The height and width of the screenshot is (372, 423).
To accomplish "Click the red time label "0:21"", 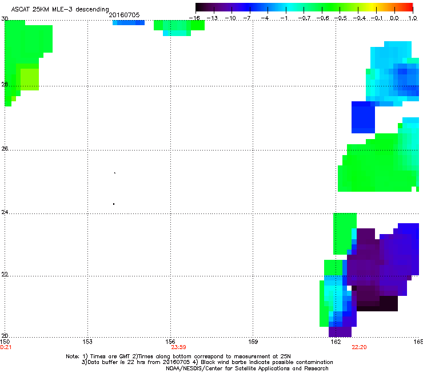I will [x=6, y=347].
